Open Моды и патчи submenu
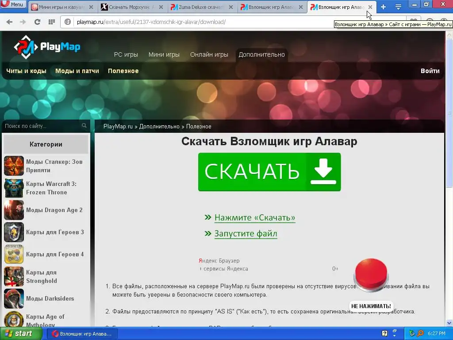Screen dimensions: 453x340 click(77, 71)
